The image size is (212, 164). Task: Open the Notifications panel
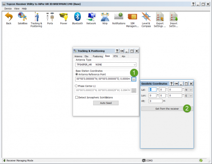tap(118, 18)
